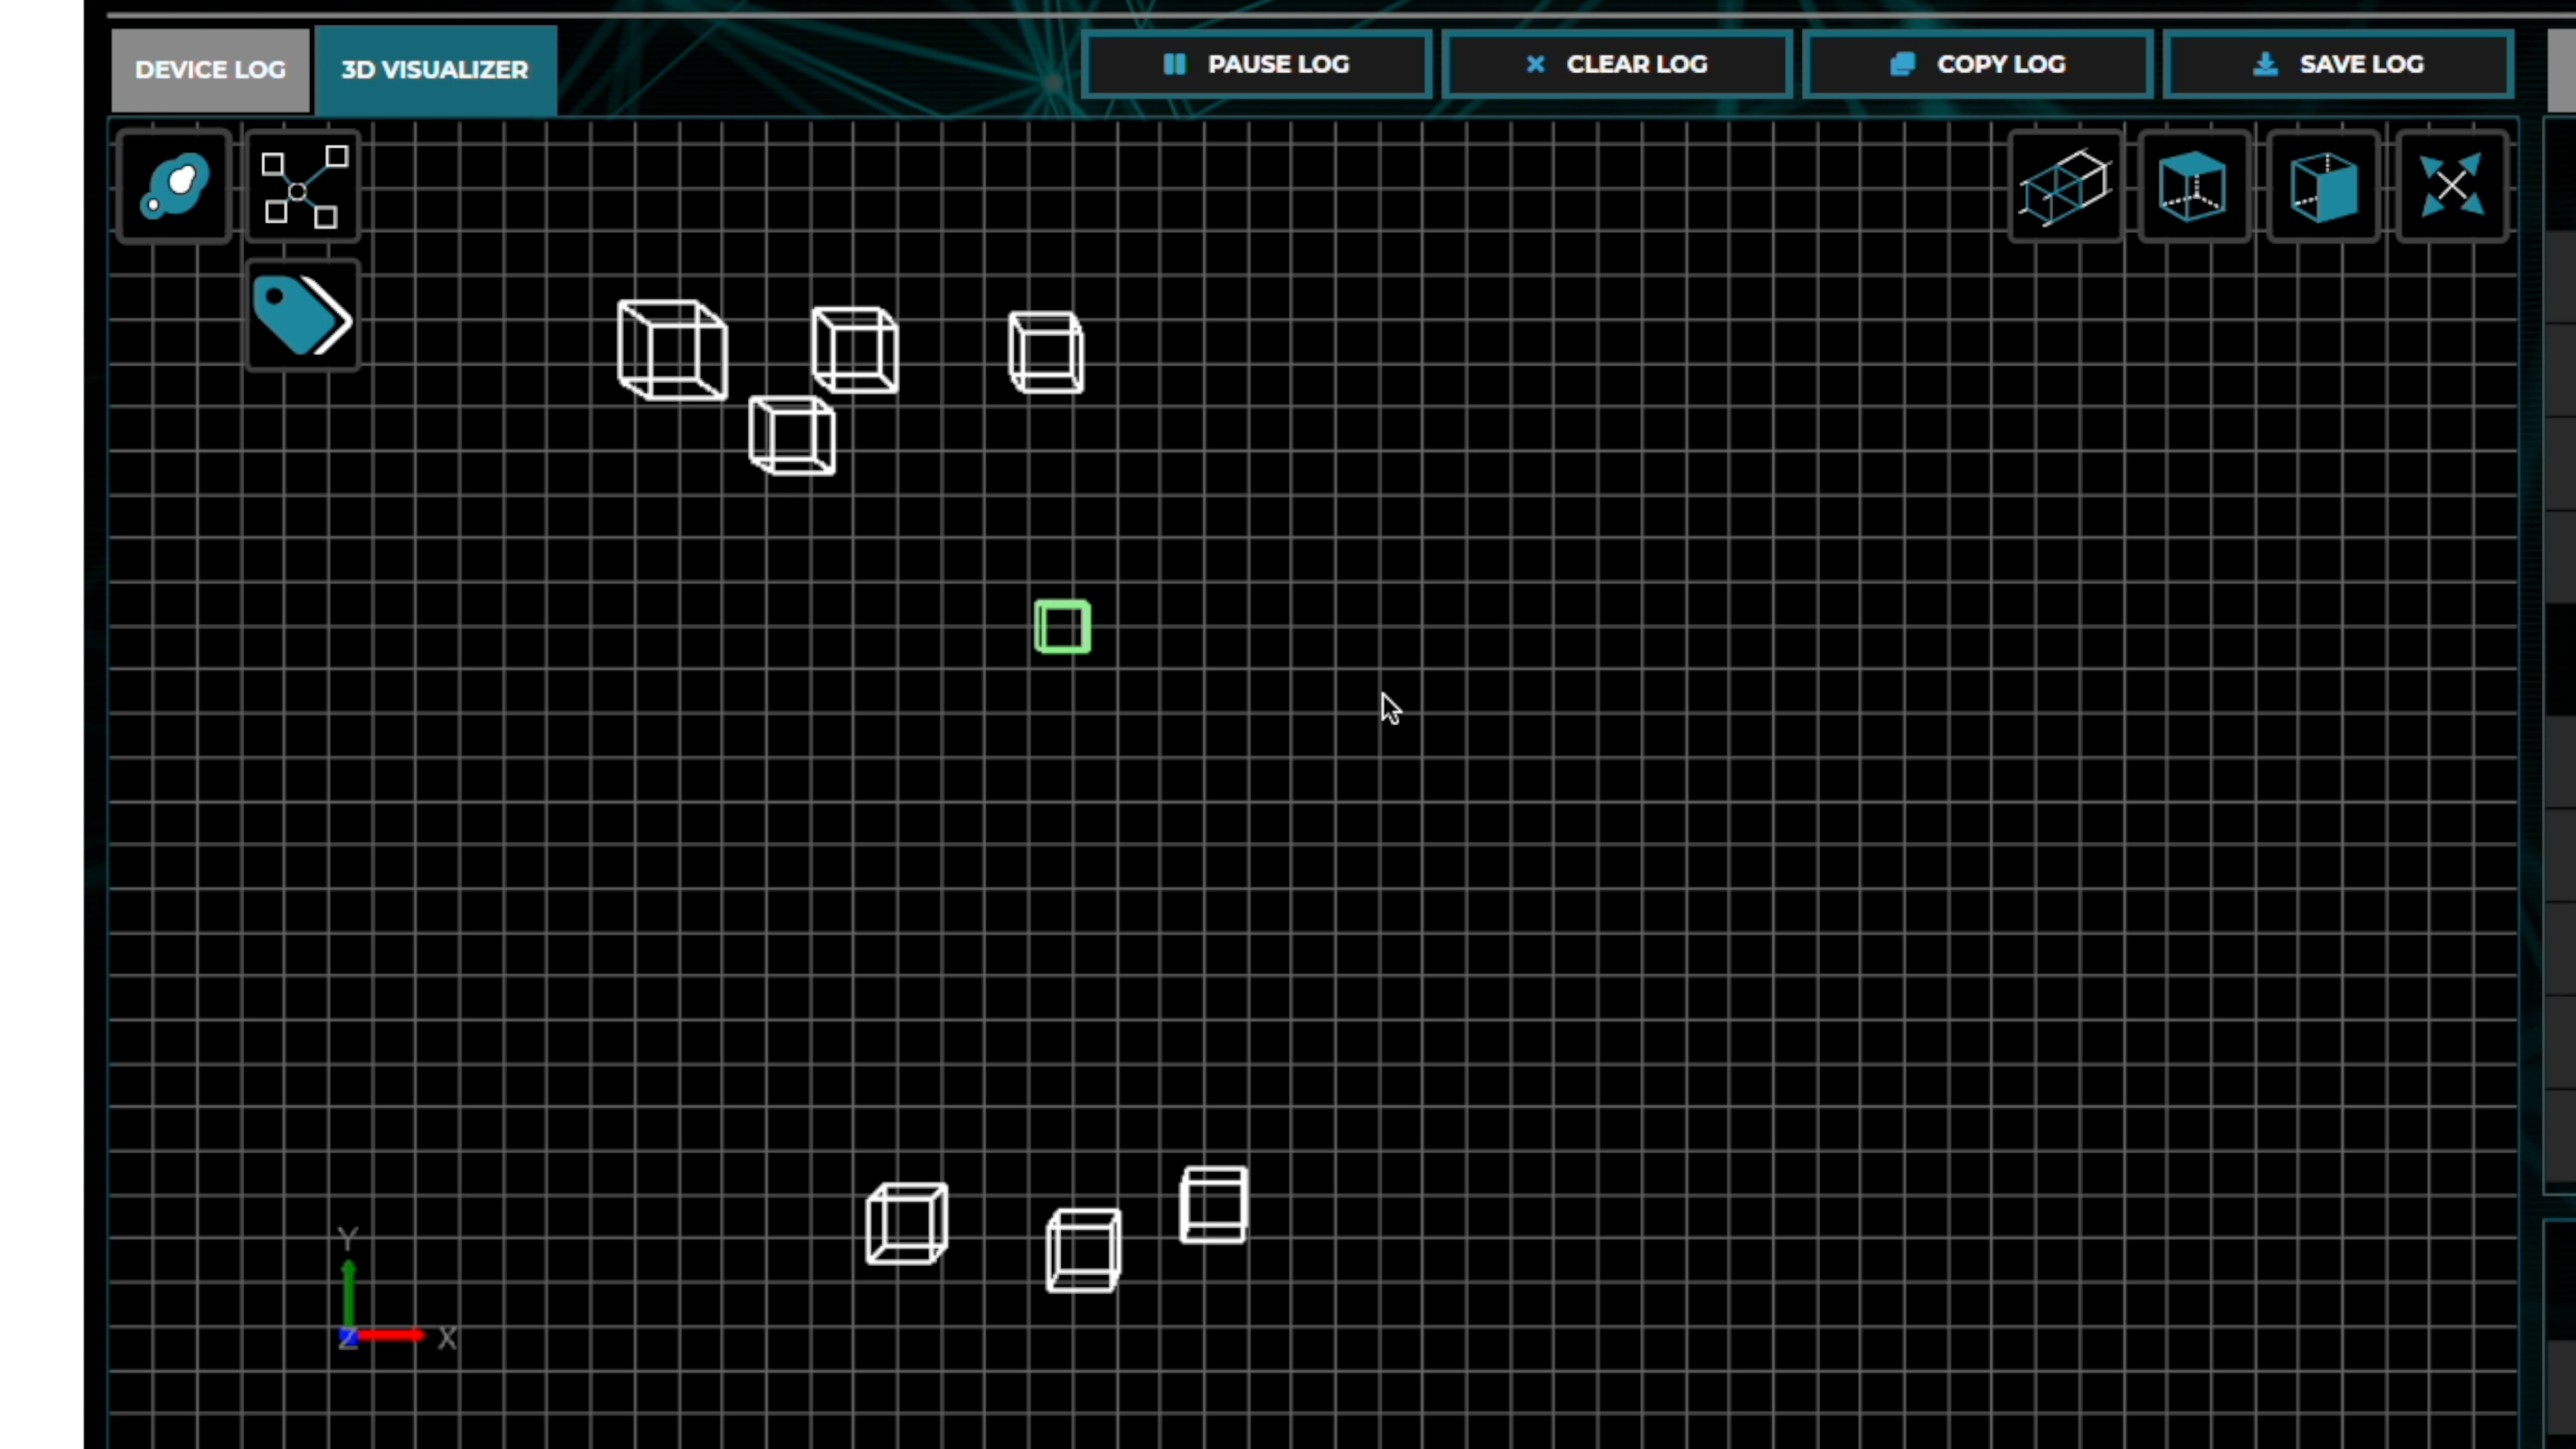Click the Clear Log button
The image size is (2576, 1449).
(x=1616, y=64)
